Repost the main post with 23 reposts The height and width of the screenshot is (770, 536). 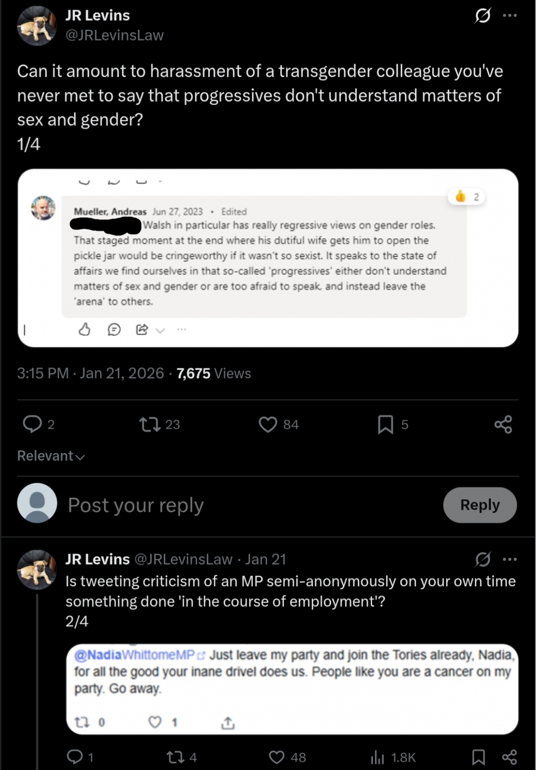click(150, 424)
